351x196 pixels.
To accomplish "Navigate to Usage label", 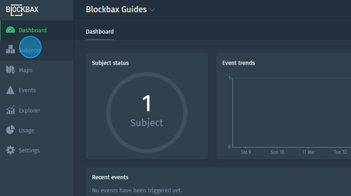I will tap(26, 130).
